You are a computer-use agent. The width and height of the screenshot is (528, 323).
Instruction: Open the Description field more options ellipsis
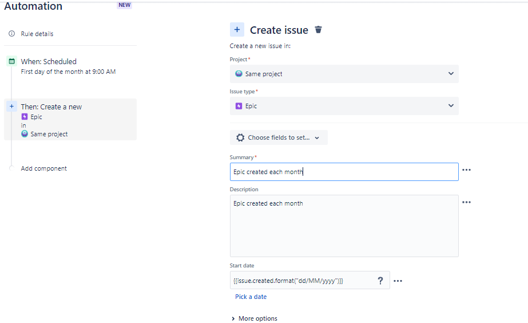[466, 202]
